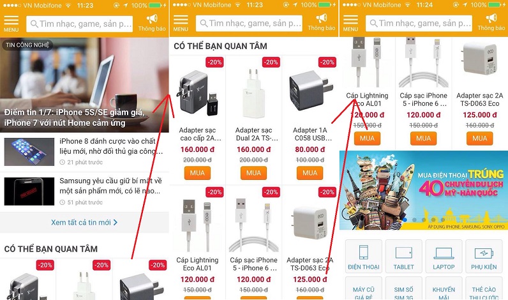Open the Điện Thoại phone category icon
The image size is (508, 300).
pyautogui.click(x=364, y=256)
